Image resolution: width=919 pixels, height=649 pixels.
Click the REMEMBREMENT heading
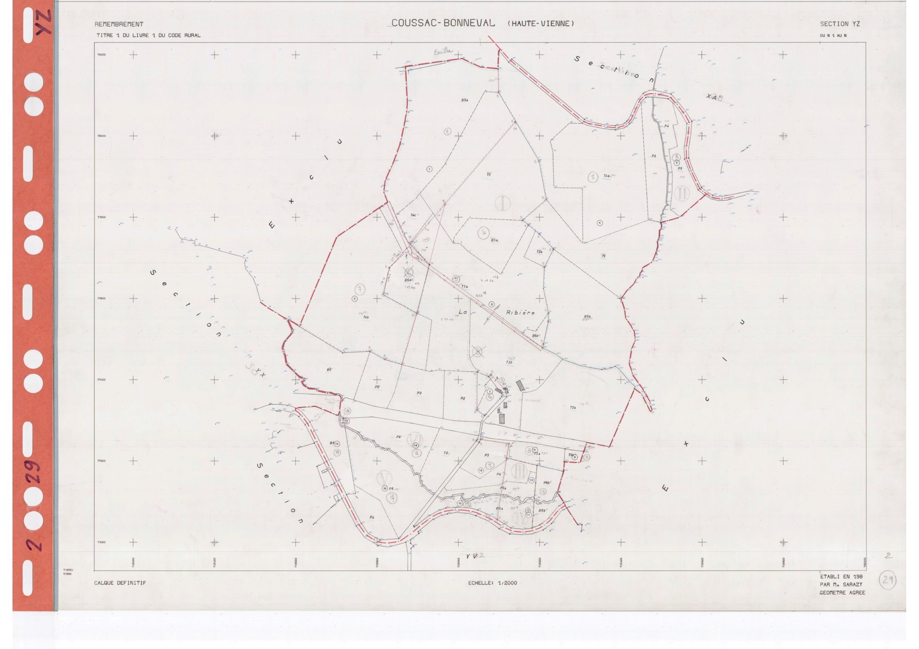point(119,24)
